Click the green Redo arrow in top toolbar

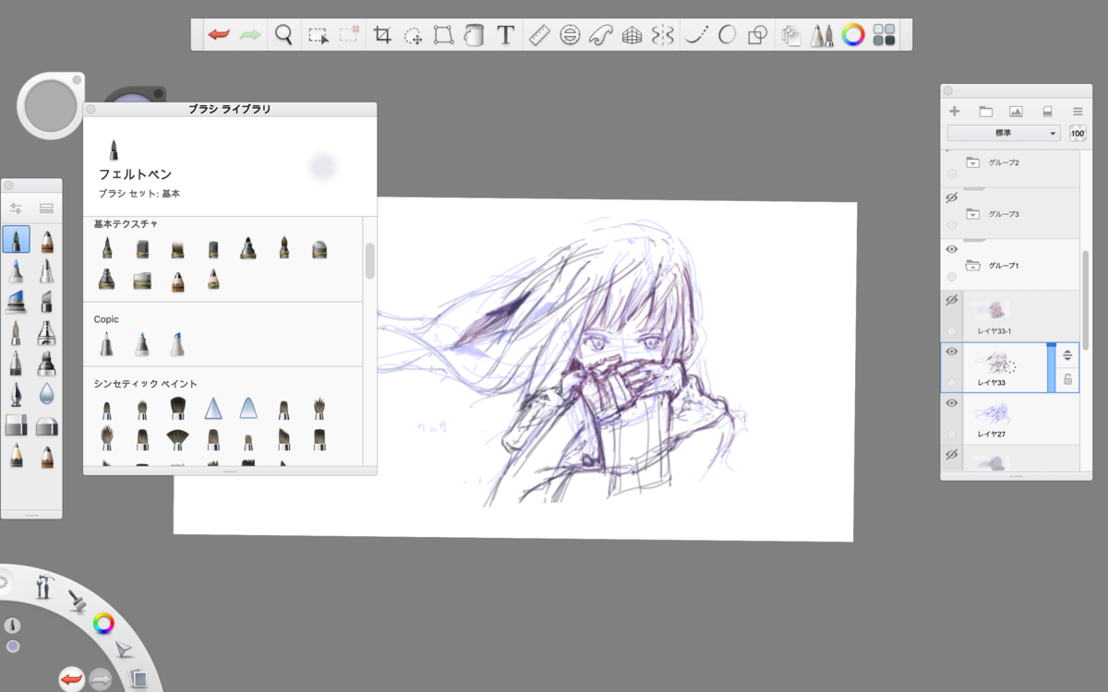[250, 35]
